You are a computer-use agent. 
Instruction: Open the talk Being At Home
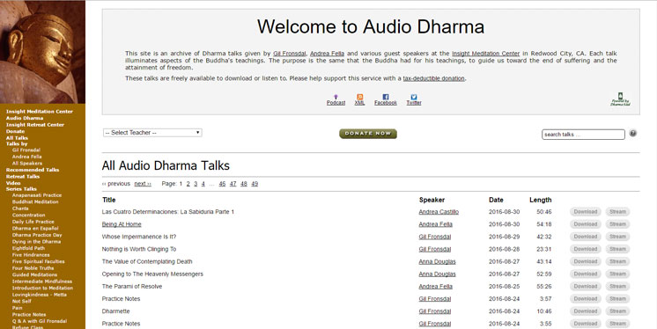pos(122,224)
